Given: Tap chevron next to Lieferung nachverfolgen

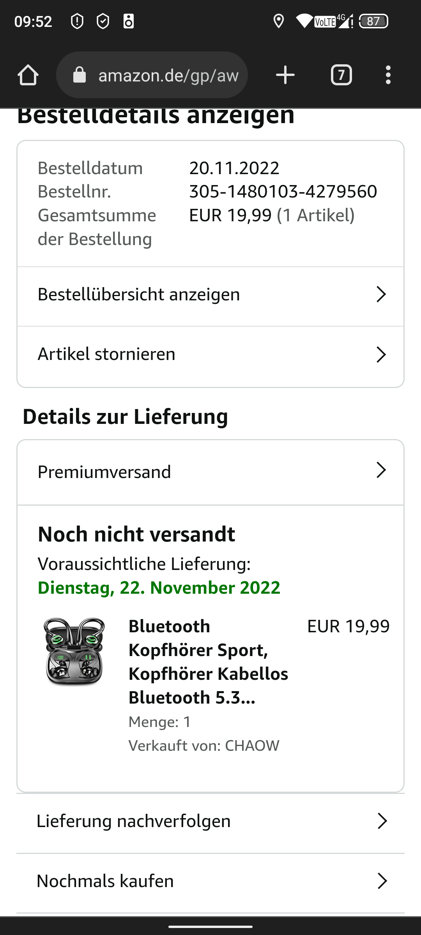Looking at the screenshot, I should click(x=382, y=821).
